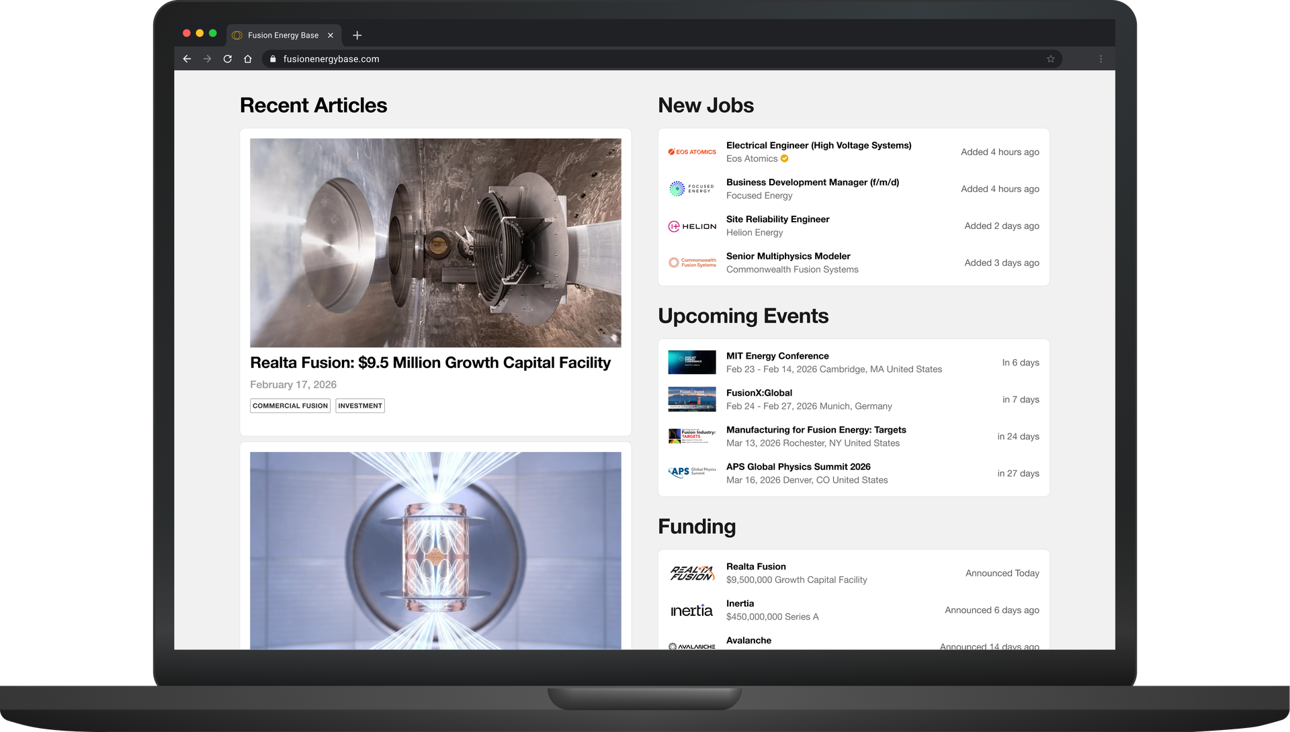Click the Focused Energy company name

point(759,195)
